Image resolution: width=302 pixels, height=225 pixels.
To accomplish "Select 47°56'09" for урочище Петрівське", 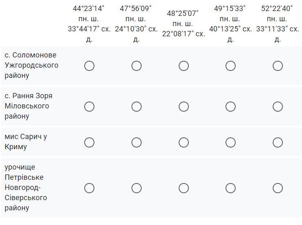I will (x=136, y=188).
